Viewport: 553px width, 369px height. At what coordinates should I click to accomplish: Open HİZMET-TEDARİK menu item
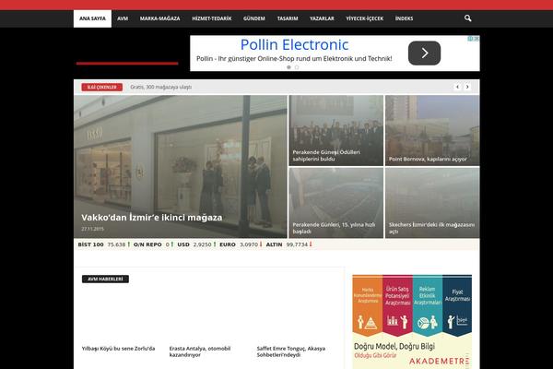coord(212,18)
